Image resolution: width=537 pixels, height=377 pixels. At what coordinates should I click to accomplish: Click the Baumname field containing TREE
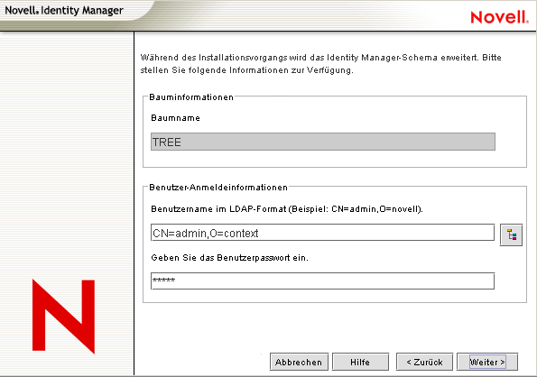[323, 142]
